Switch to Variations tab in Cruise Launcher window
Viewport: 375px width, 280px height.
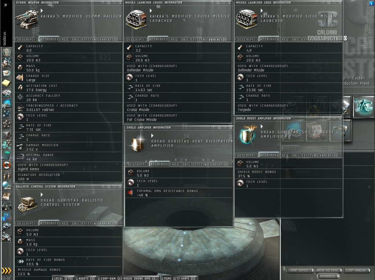[x=217, y=39]
